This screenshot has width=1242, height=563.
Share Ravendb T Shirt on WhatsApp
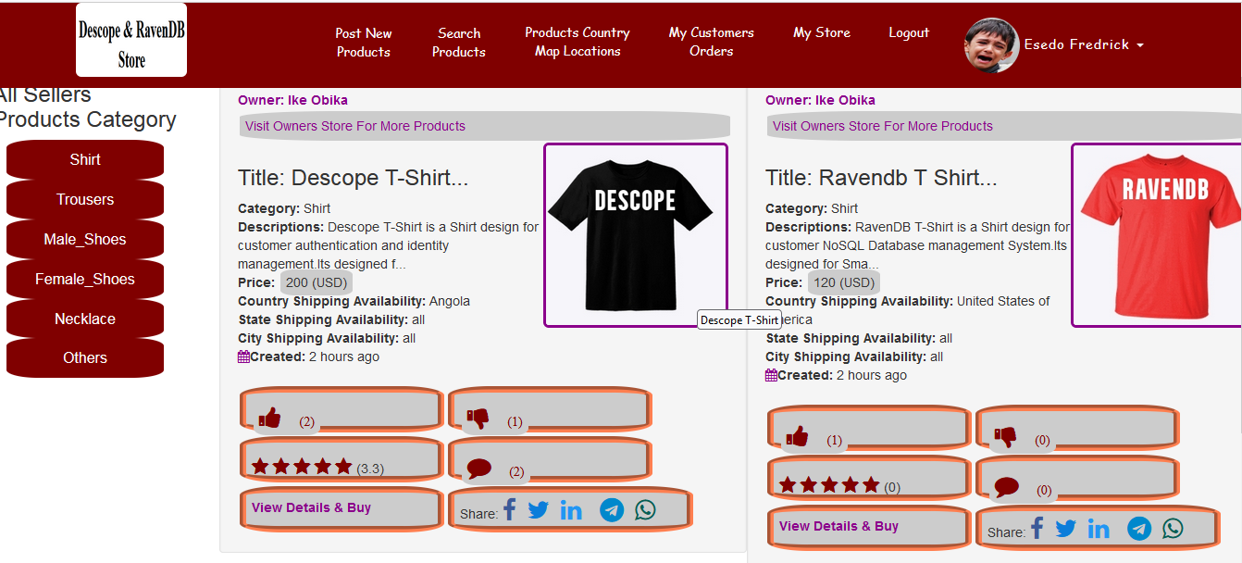click(x=1173, y=528)
